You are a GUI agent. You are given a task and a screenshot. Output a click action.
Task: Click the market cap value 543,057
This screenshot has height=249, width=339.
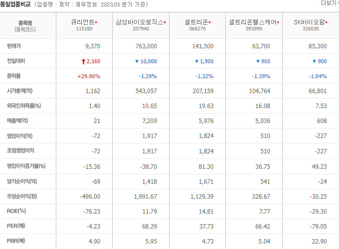pos(146,91)
